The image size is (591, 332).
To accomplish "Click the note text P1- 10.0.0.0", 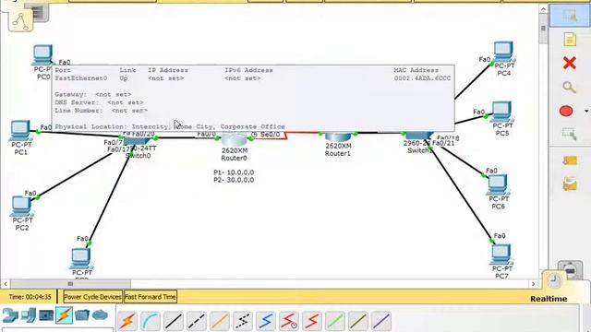I will pyautogui.click(x=234, y=172).
